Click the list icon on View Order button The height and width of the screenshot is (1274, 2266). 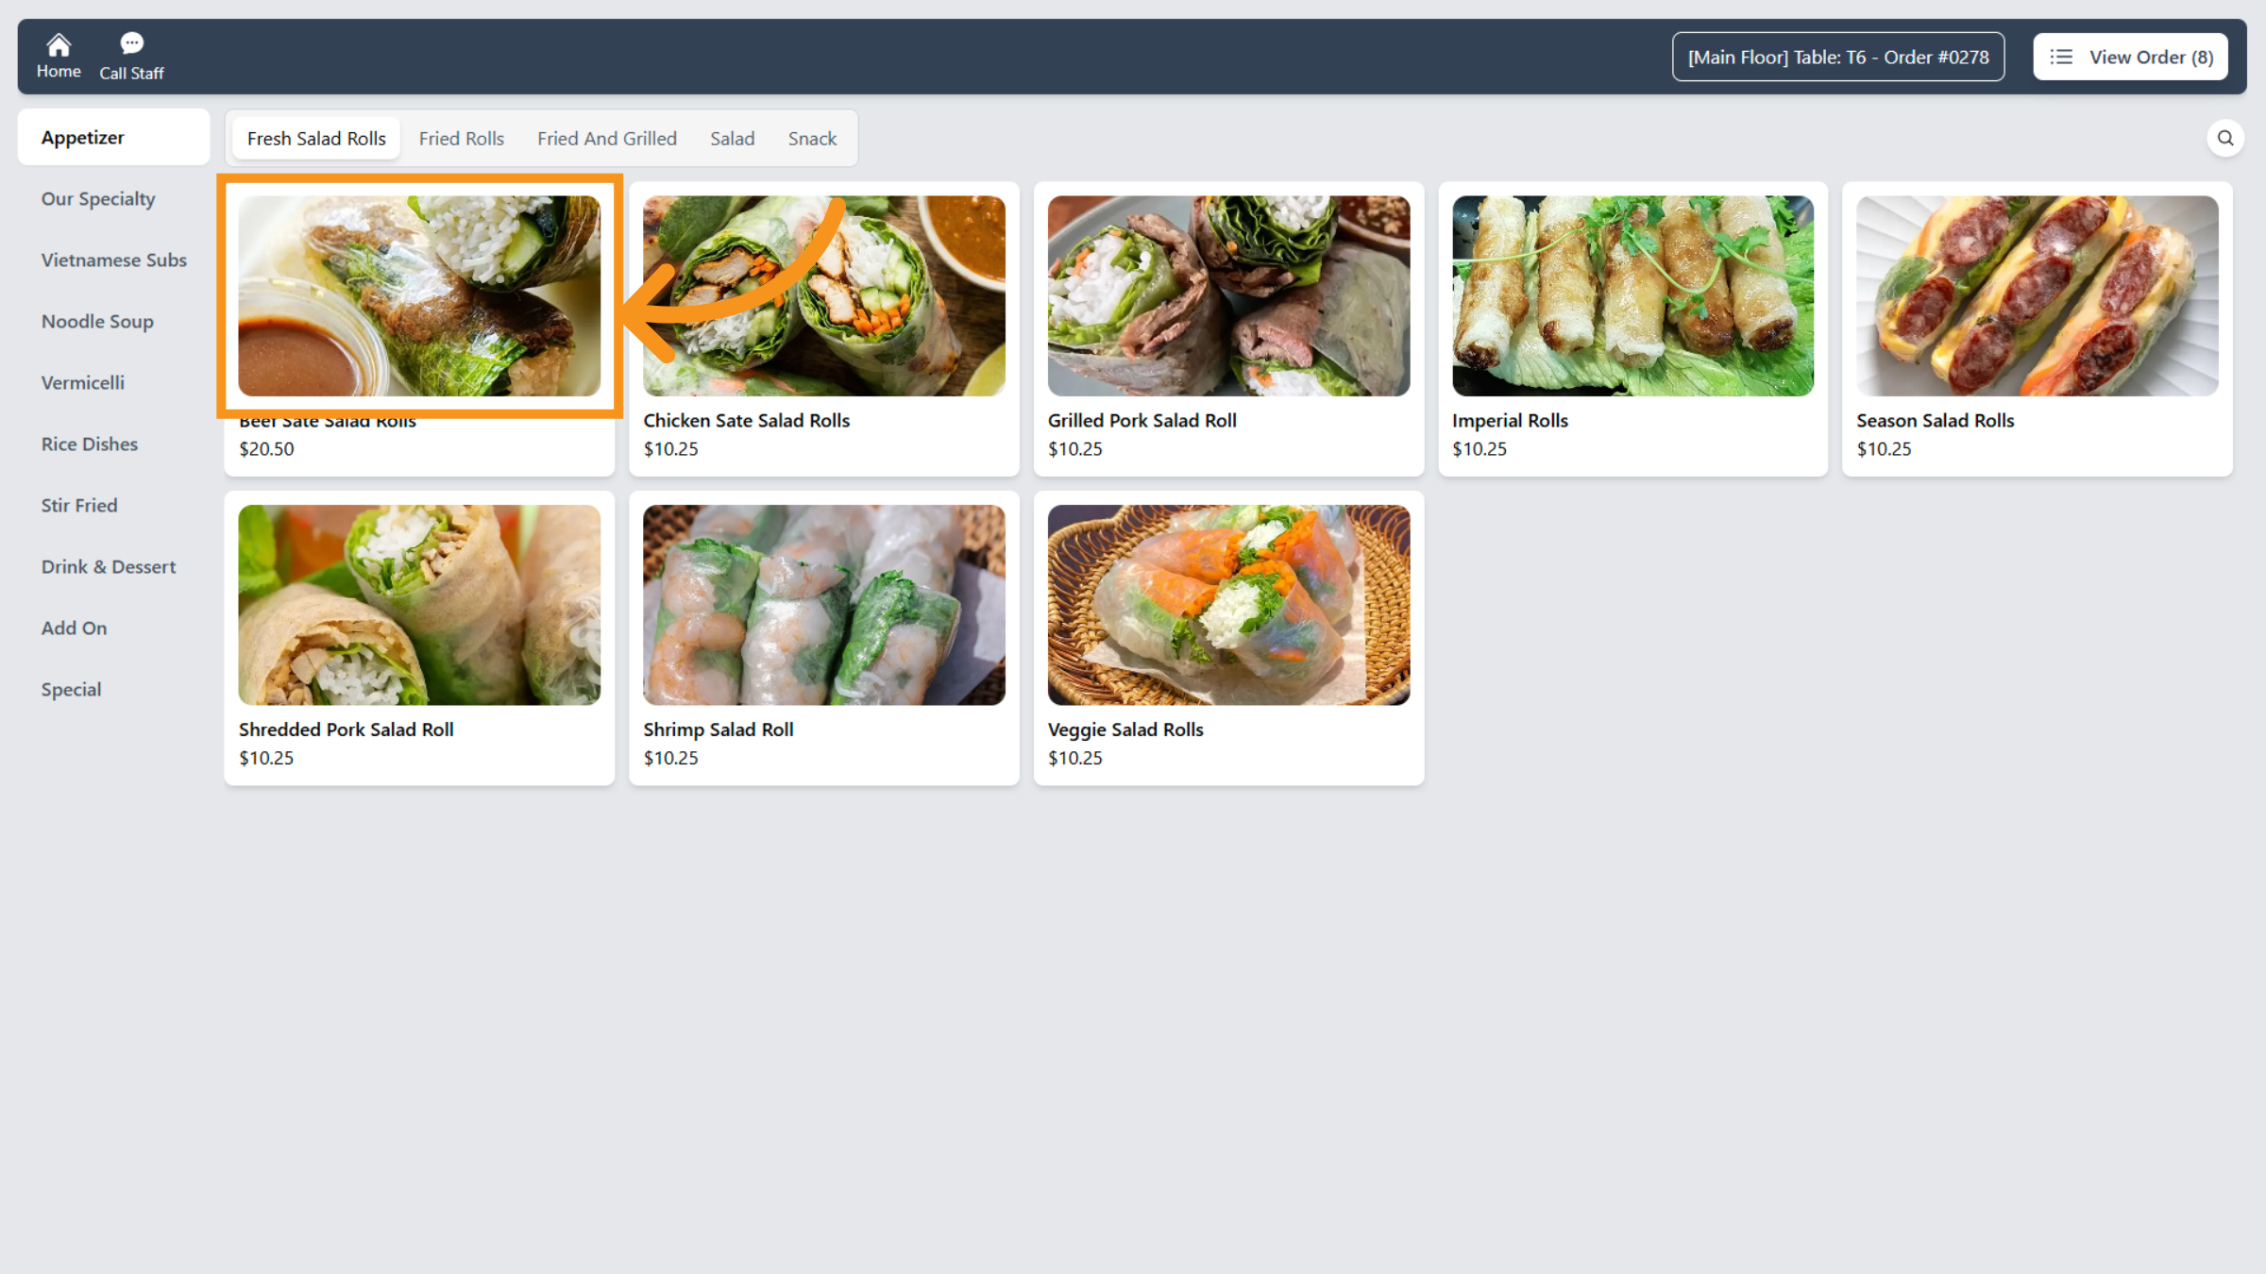[2061, 57]
